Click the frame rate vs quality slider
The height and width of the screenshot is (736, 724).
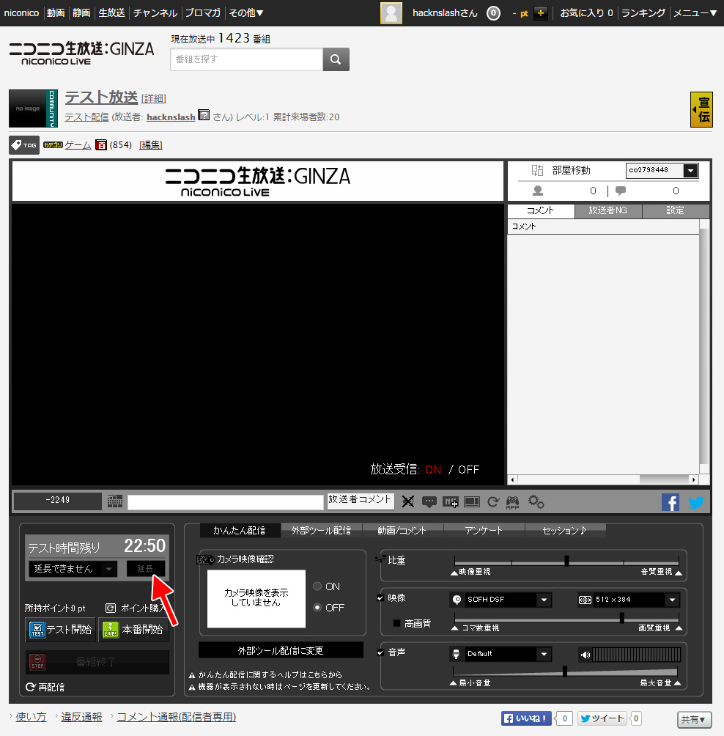coord(566,619)
